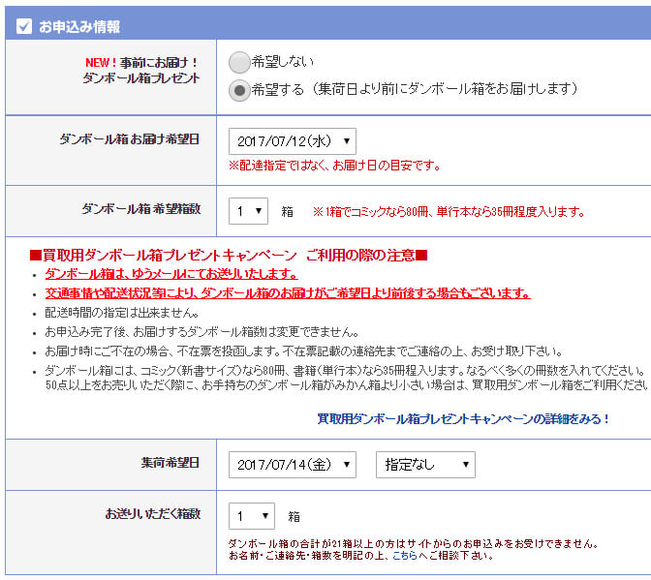The image size is (651, 580).
Task: Expand the 指定なし pickup time dropdown
Action: tap(425, 465)
